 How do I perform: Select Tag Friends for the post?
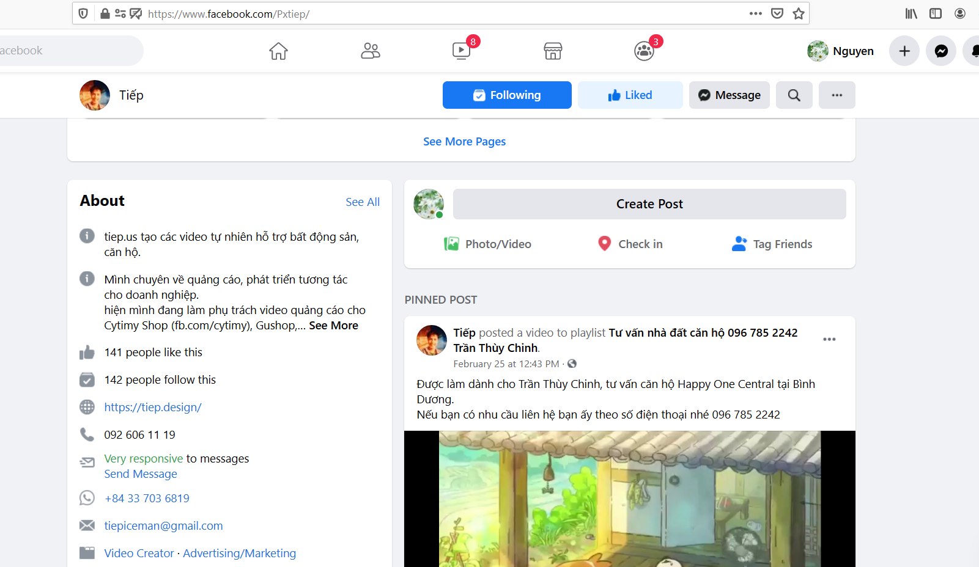tap(772, 244)
